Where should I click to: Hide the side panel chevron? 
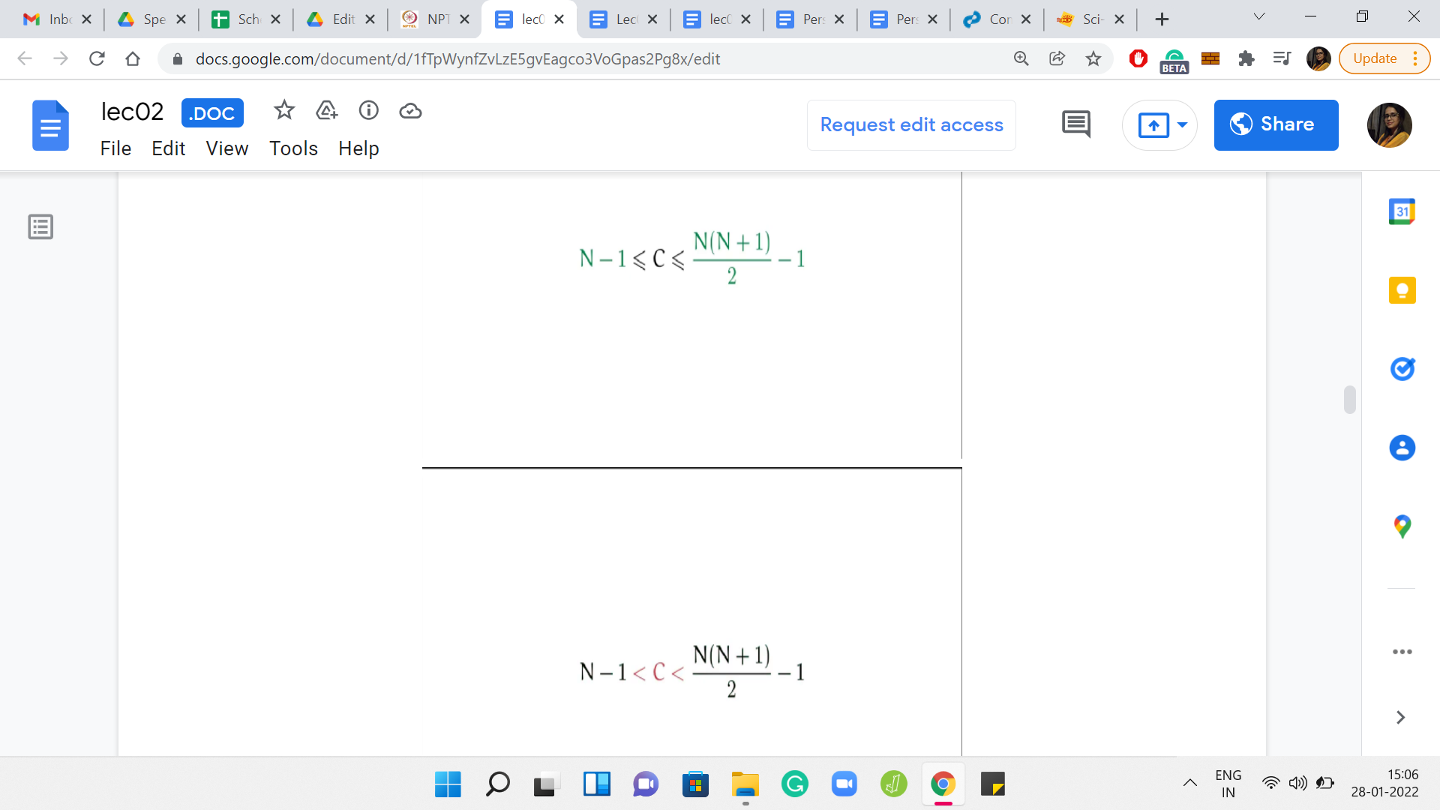coord(1400,718)
